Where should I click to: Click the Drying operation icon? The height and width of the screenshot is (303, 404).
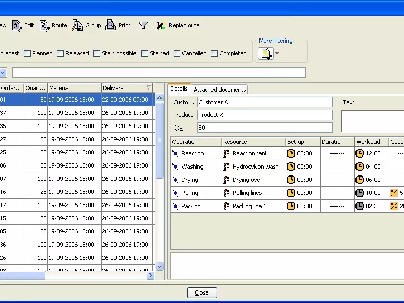(175, 180)
